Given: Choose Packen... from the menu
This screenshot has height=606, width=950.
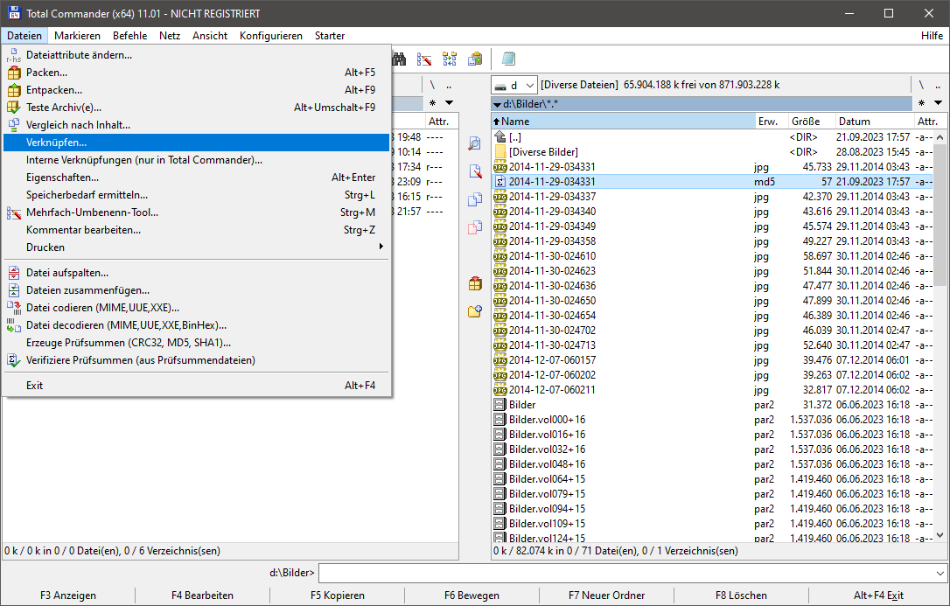Looking at the screenshot, I should [196, 73].
